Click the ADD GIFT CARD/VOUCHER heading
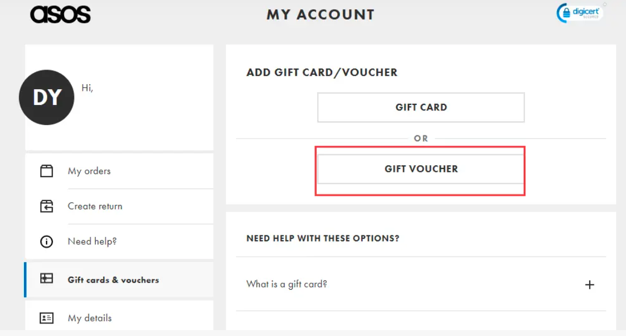The width and height of the screenshot is (626, 336). point(322,72)
